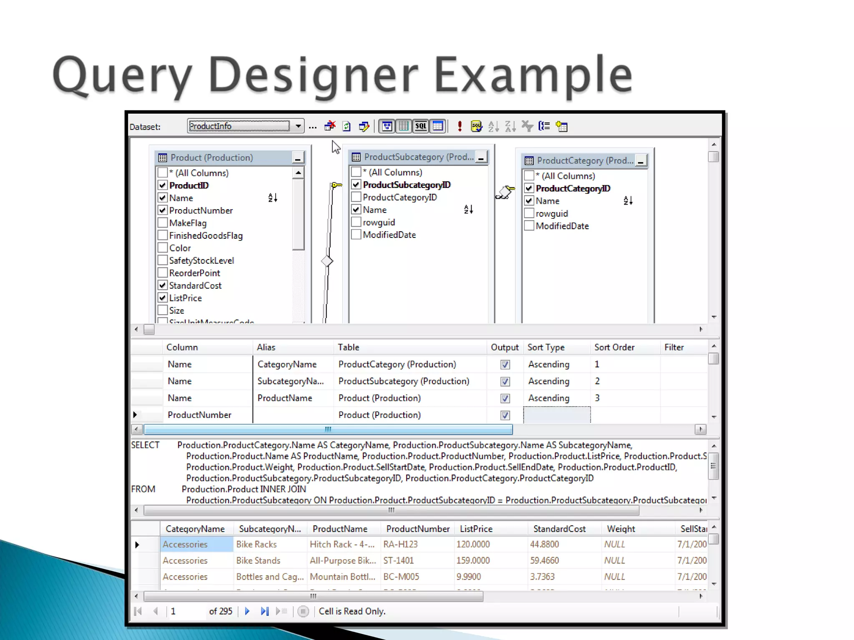Open the Dataset ProductInfo dropdown
Viewport: 854px width, 640px height.
[x=299, y=126]
